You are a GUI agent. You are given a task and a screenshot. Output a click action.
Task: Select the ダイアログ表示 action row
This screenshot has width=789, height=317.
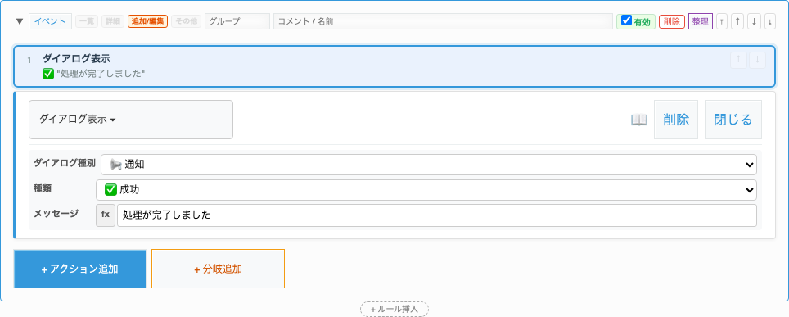tap(394, 66)
